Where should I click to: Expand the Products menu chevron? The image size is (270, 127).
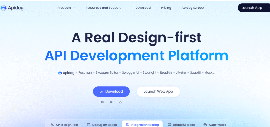pos(74,8)
